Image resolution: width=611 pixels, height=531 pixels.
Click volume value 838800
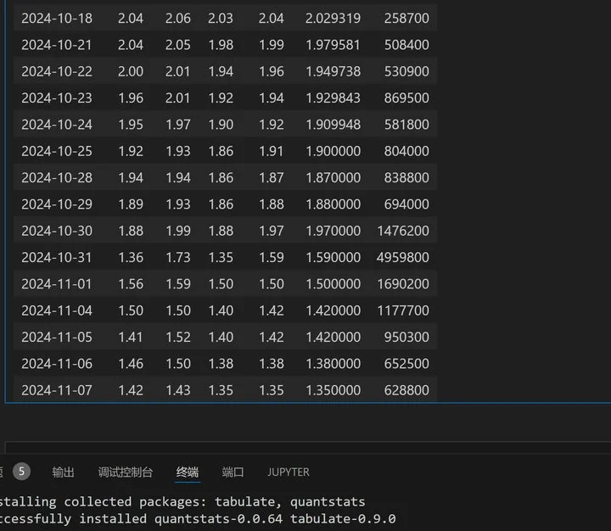coord(406,177)
